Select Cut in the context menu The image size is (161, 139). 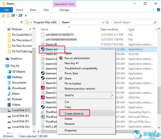[x=67, y=102]
